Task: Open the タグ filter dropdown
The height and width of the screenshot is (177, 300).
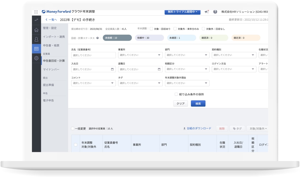Action: pos(140,83)
